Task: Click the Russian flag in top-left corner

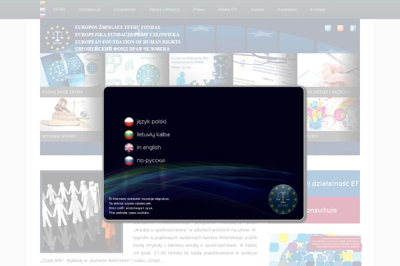Action: pyautogui.click(x=43, y=15)
